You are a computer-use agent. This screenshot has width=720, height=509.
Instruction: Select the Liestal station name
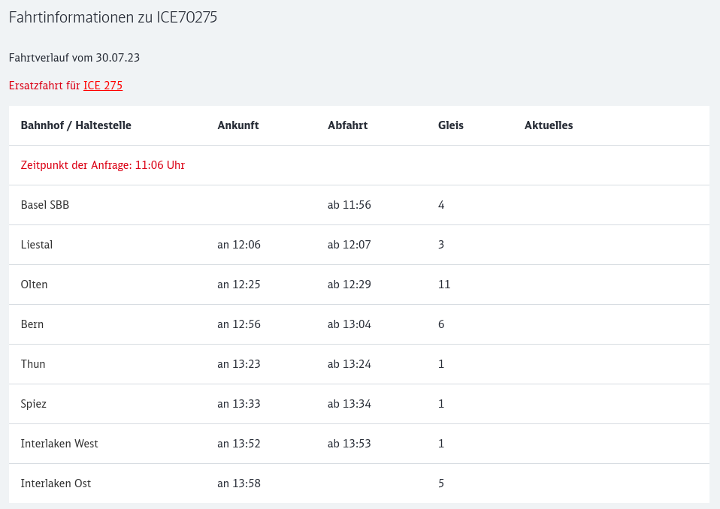coord(37,245)
